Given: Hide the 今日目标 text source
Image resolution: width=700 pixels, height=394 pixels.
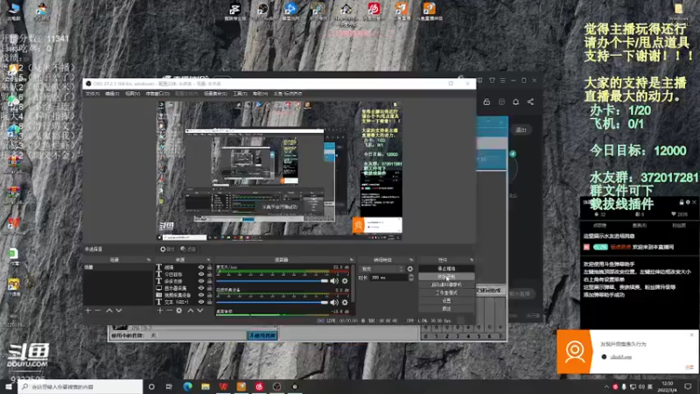Looking at the screenshot, I should pyautogui.click(x=201, y=274).
